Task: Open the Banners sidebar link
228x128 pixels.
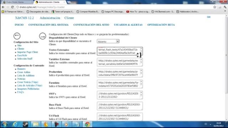Action: 21,69
